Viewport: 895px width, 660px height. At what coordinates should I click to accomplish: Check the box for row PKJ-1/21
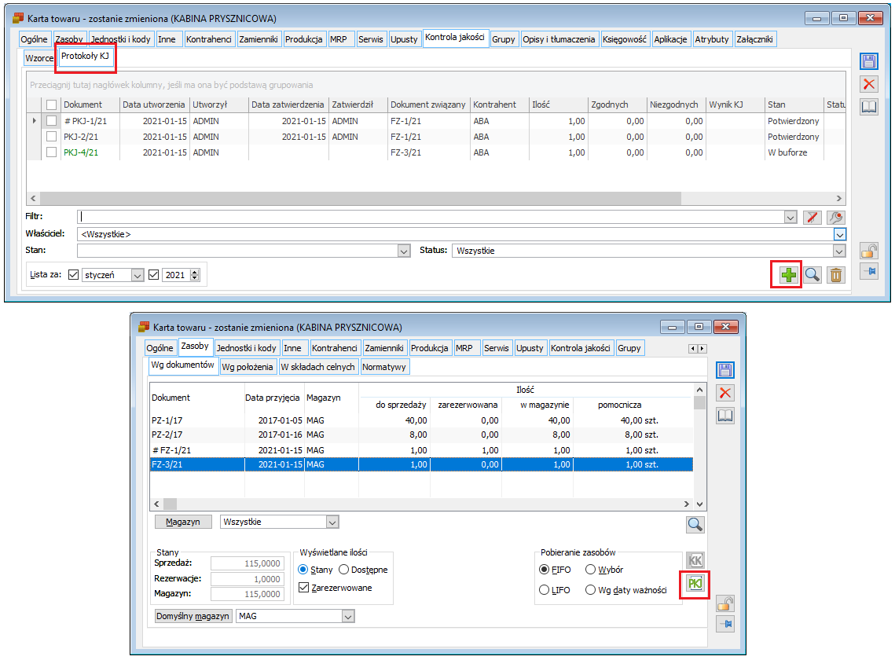51,121
